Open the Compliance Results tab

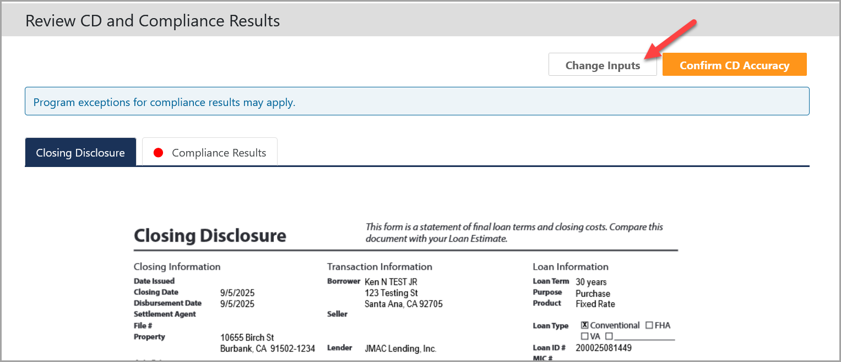tap(218, 153)
